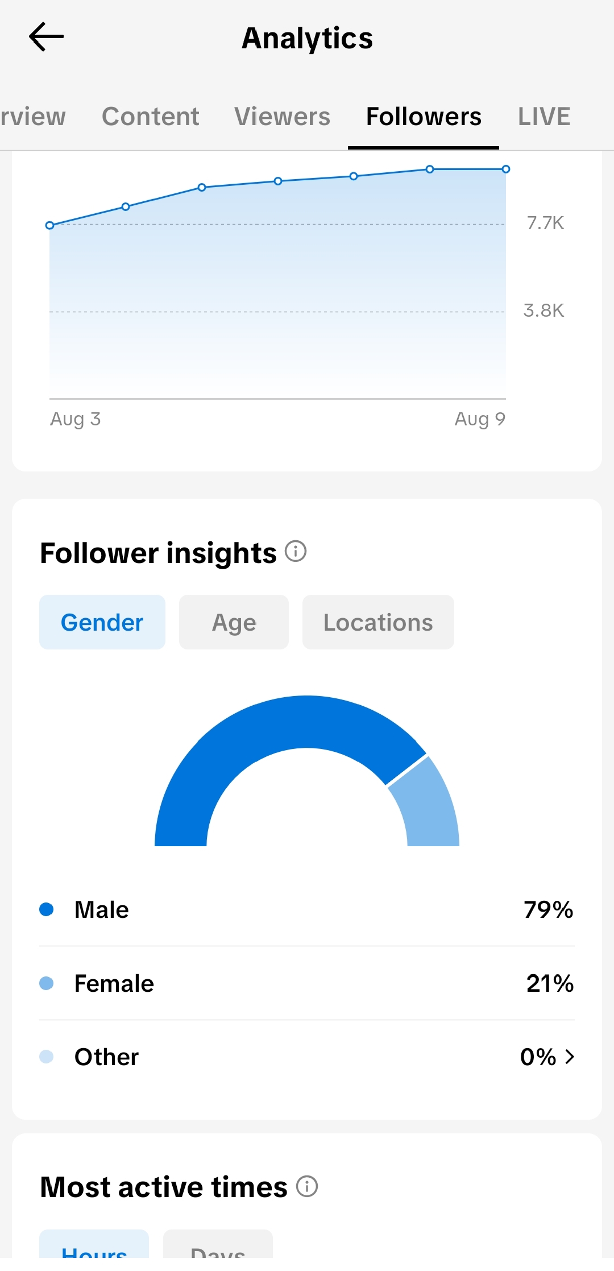Open the LIVE analytics tab
The height and width of the screenshot is (1271, 614).
(544, 117)
